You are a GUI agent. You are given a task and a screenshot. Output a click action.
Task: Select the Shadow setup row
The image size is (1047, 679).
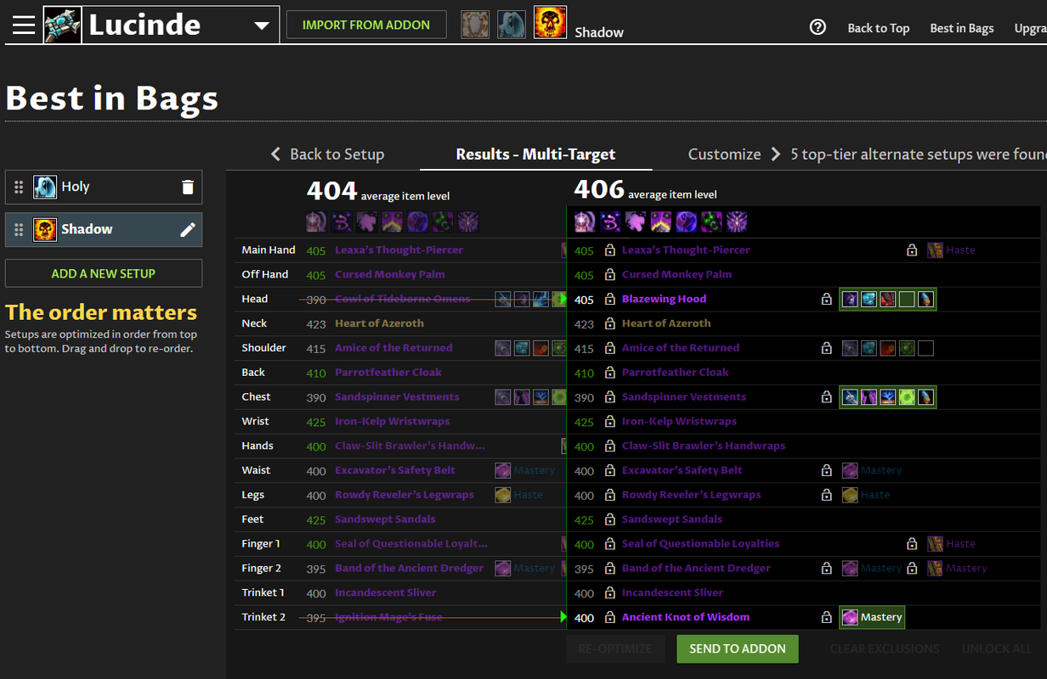coord(104,229)
